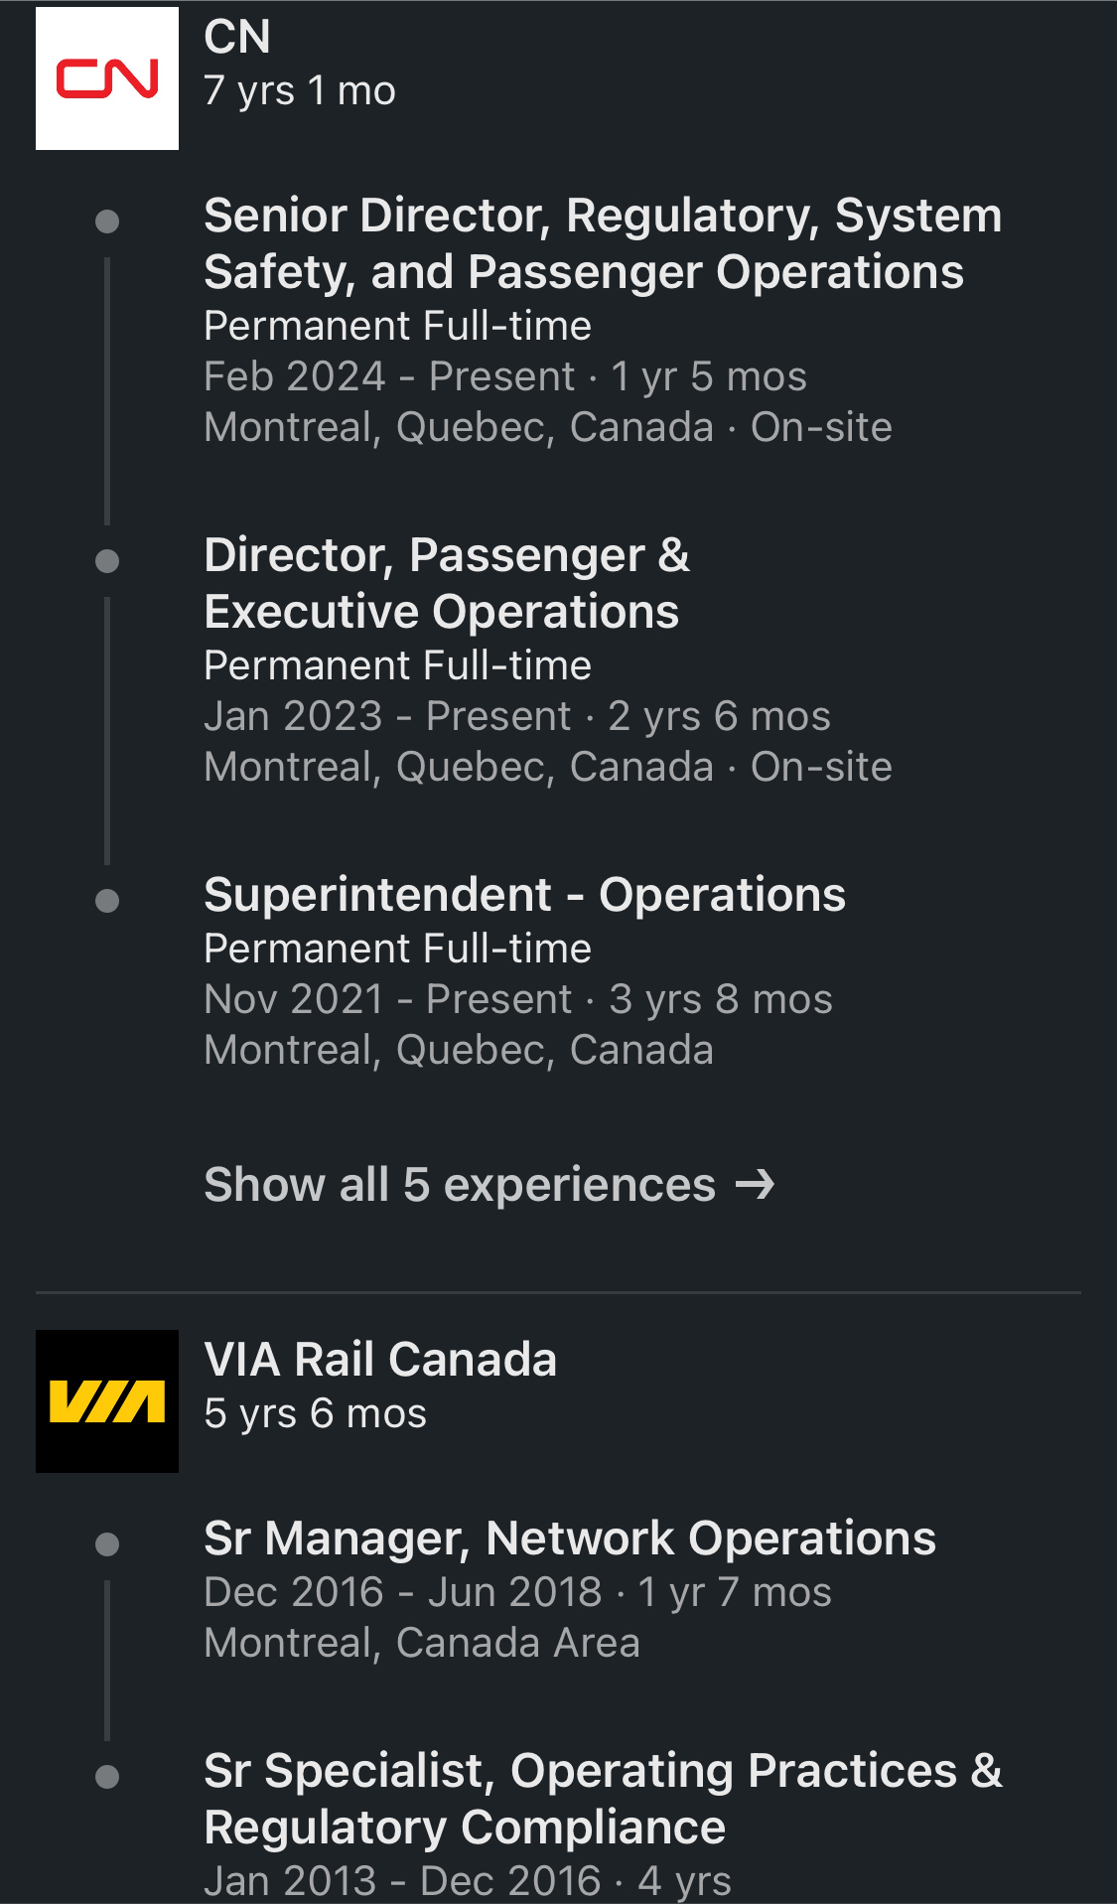Screen dimensions: 1117x1904
Task: Click the Feb 2024 - Present date line
Action: pos(504,376)
